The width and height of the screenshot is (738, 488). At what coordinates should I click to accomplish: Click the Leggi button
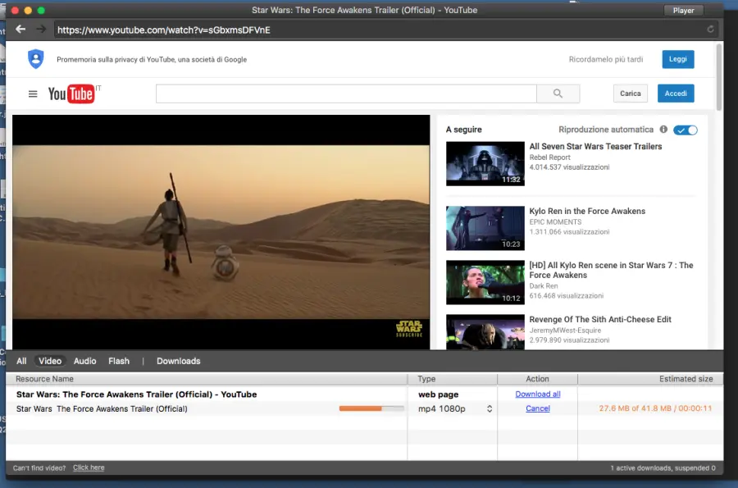678,58
